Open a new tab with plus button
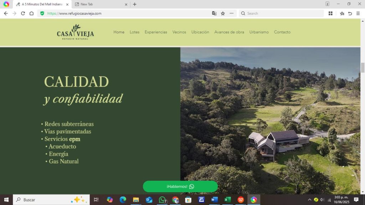365x205 pixels. [x=134, y=4]
